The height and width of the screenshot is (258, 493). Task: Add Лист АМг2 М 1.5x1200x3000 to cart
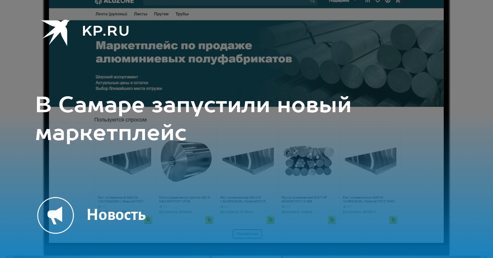[148, 220]
